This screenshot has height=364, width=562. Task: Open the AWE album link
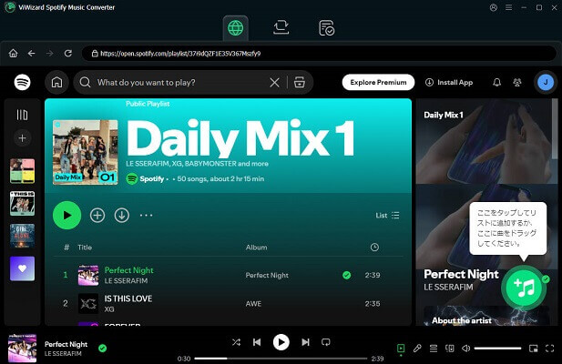253,304
